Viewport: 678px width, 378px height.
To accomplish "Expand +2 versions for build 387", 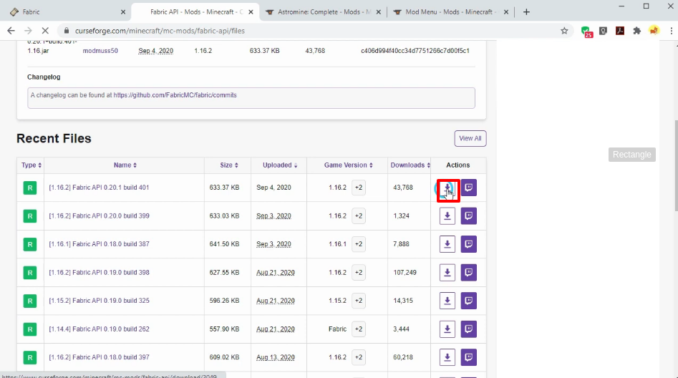I will 359,244.
